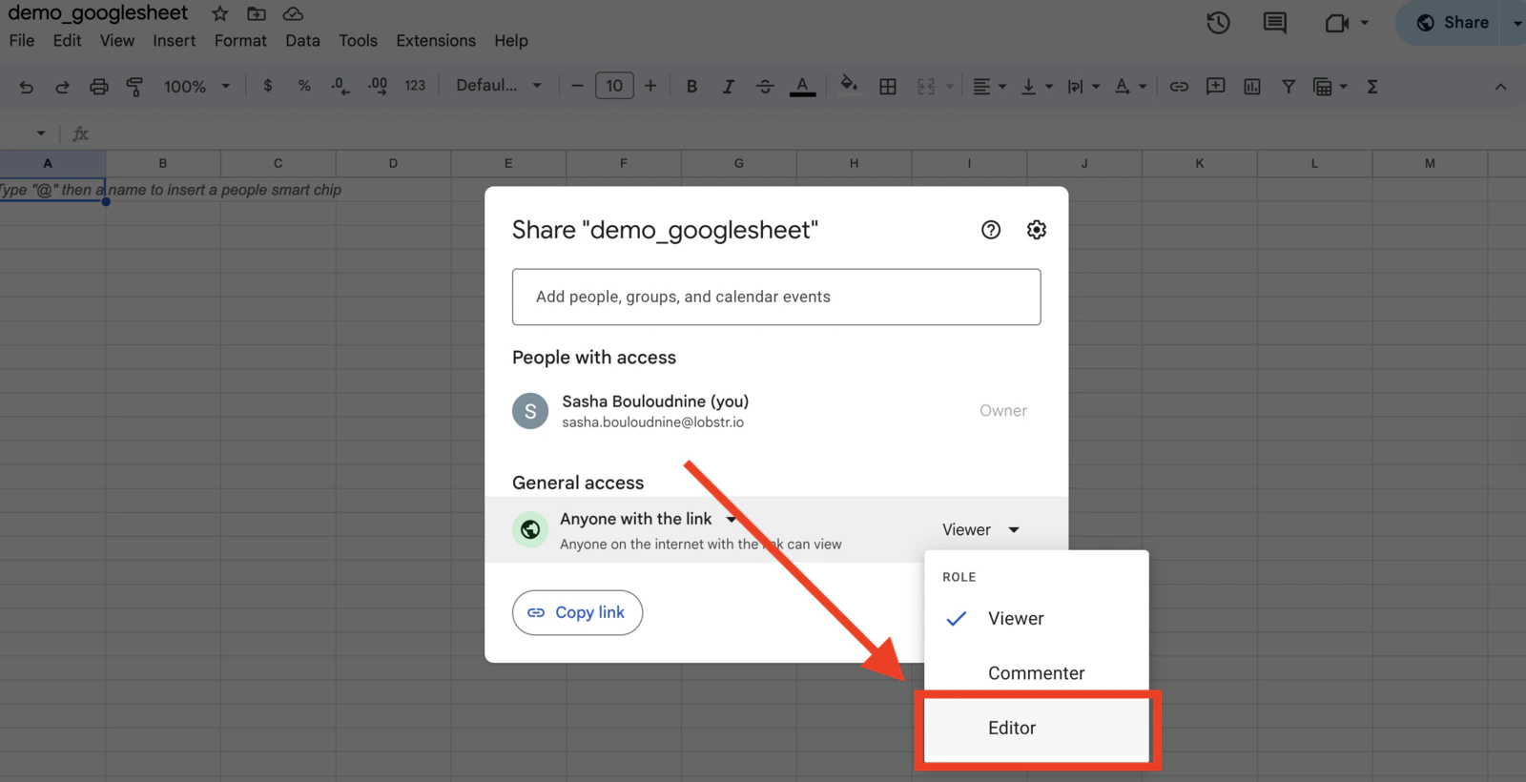1526x782 pixels.
Task: Toggle bold formatting
Action: click(691, 87)
